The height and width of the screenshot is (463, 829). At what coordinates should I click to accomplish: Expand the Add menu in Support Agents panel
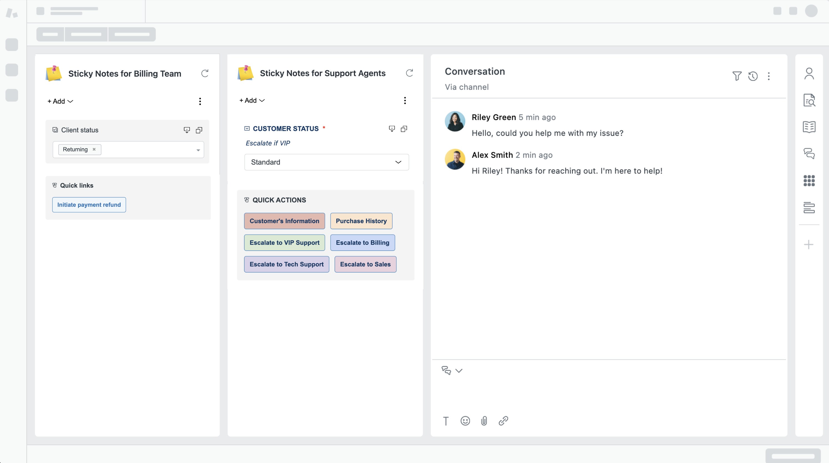252,100
